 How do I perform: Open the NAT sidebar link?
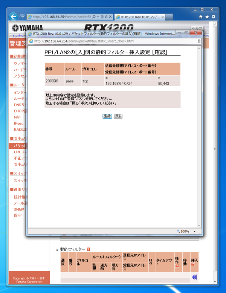pyautogui.click(x=17, y=117)
